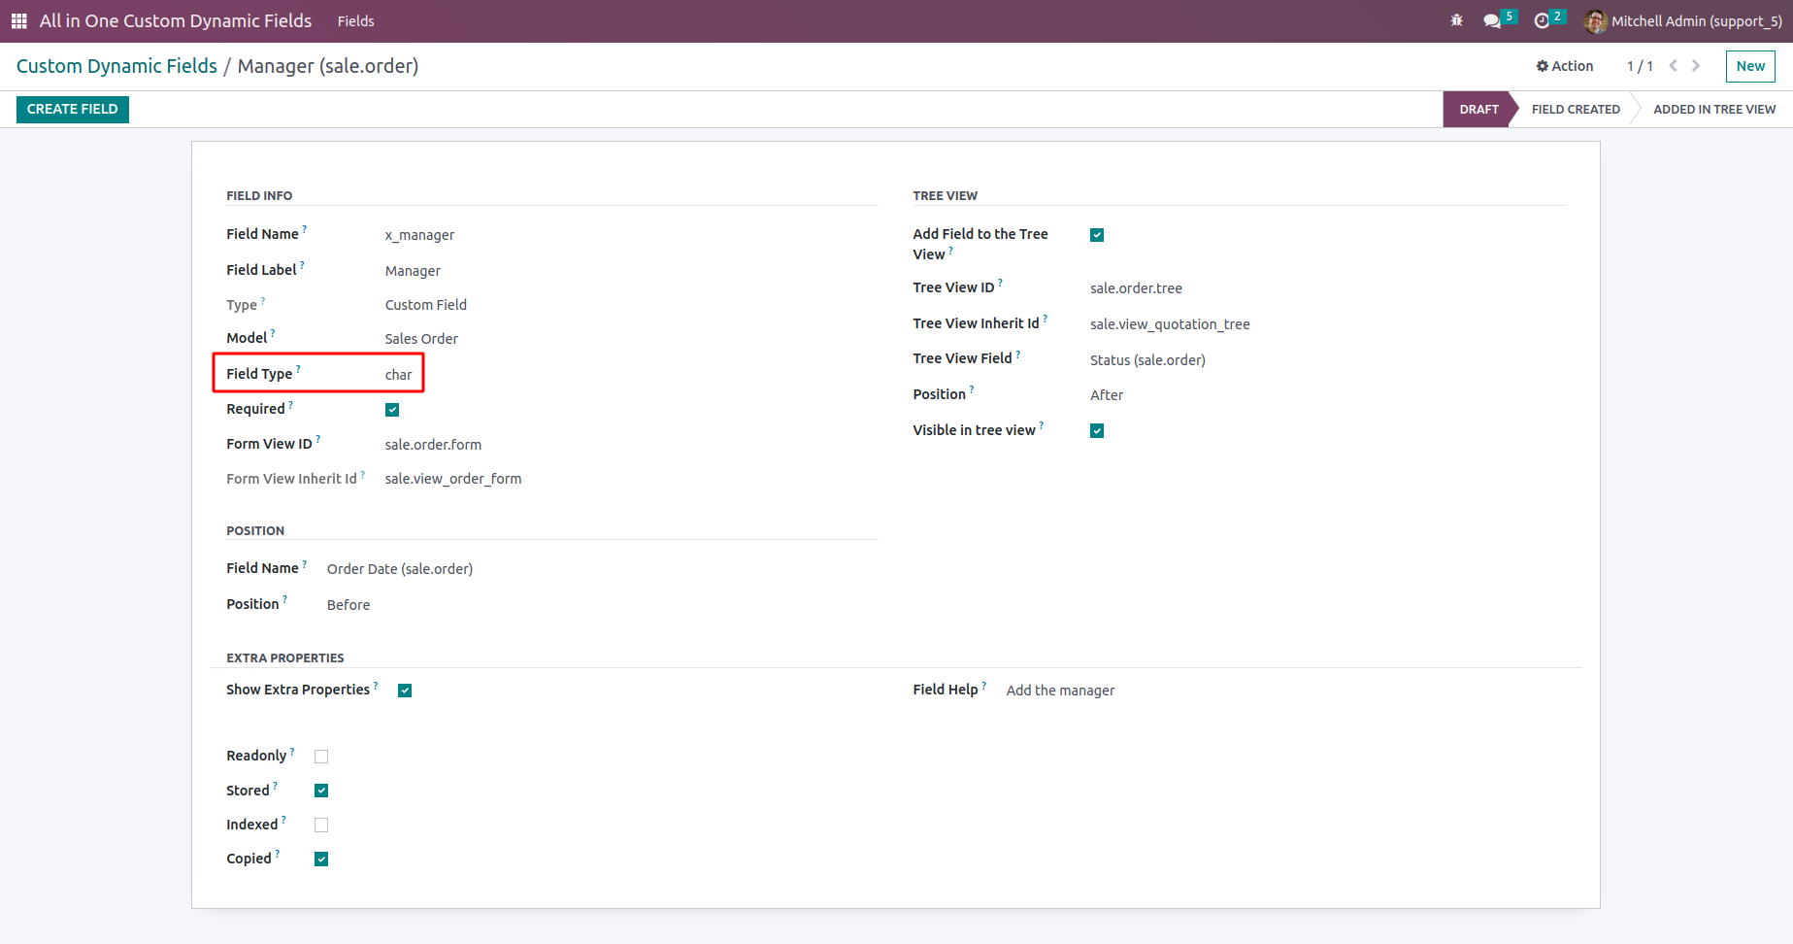The height and width of the screenshot is (944, 1793).
Task: Open the Action gear menu
Action: (1564, 66)
